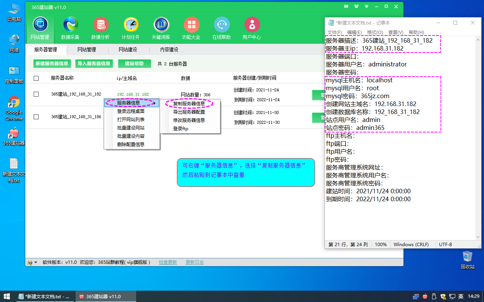Select 修改服务器信息 in submenu
The image size is (484, 302).
point(190,120)
